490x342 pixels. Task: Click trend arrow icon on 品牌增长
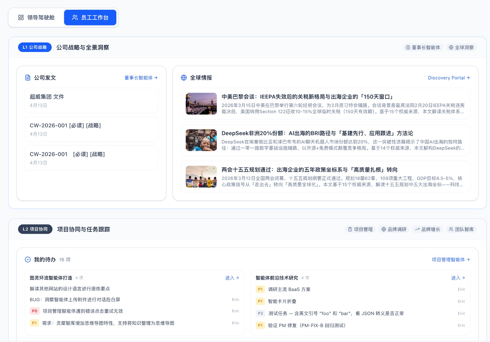tap(417, 229)
